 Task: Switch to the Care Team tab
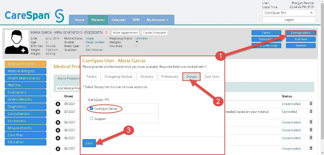tap(212, 77)
